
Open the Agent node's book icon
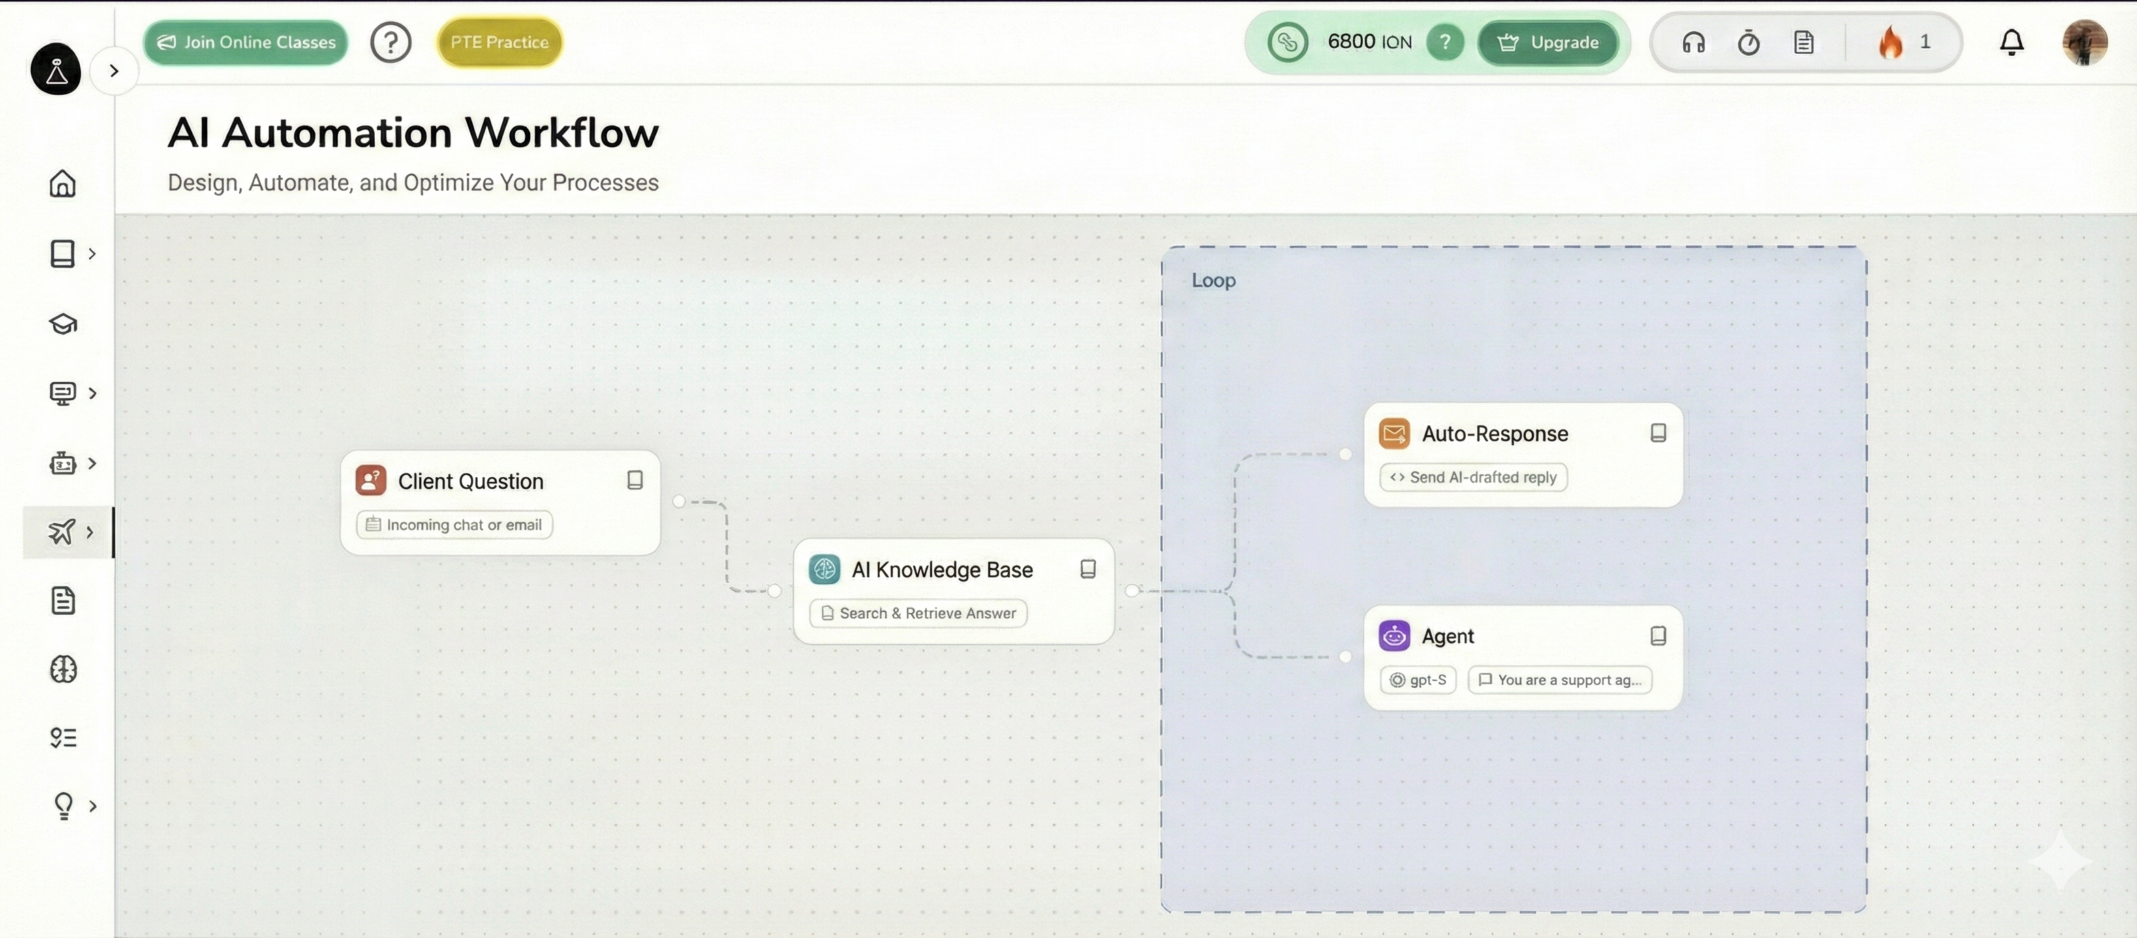1657,636
